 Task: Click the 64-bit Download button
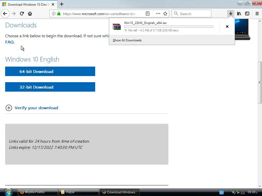point(50,71)
